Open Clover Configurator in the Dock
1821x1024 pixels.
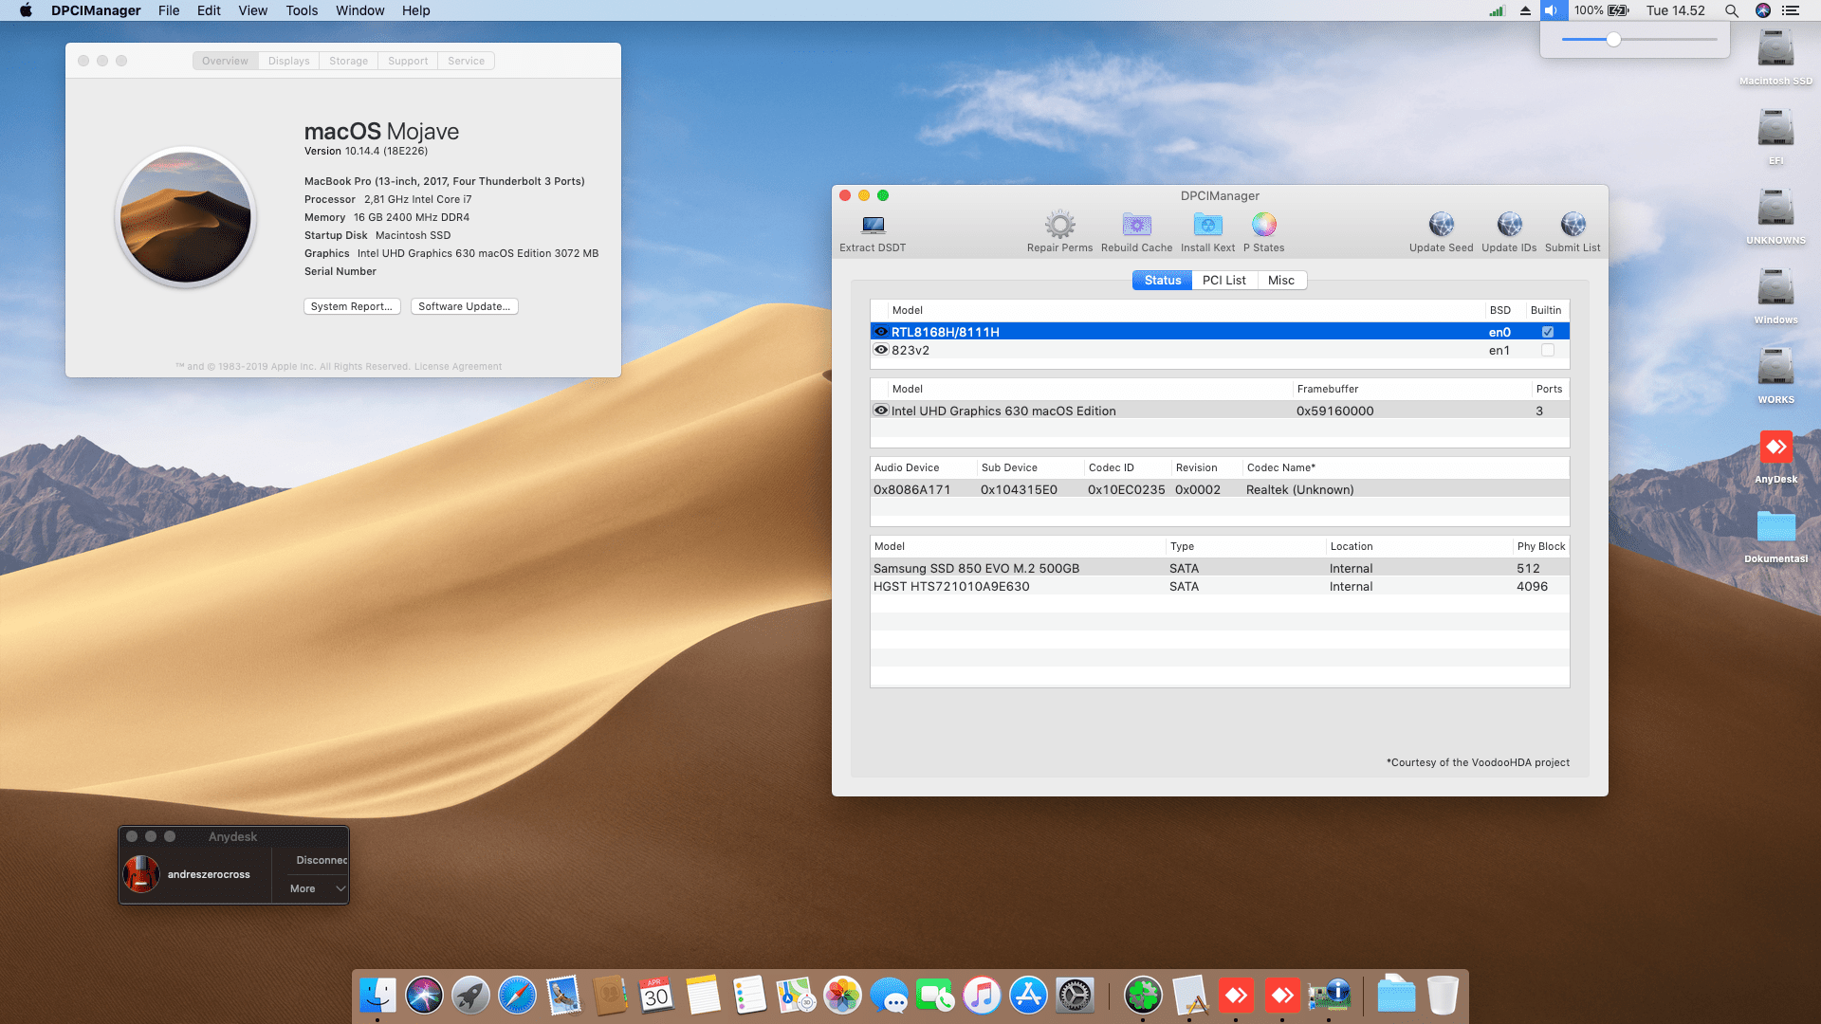tap(1143, 996)
